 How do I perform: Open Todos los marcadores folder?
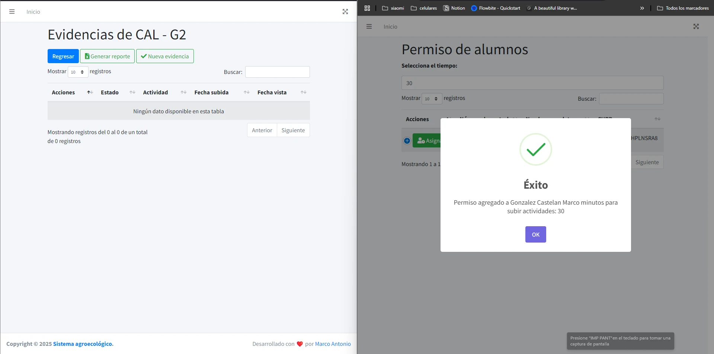683,8
